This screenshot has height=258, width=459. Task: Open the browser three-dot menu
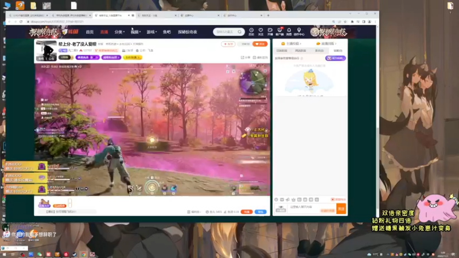point(375,22)
